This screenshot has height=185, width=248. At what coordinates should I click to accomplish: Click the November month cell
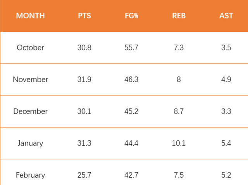click(30, 80)
